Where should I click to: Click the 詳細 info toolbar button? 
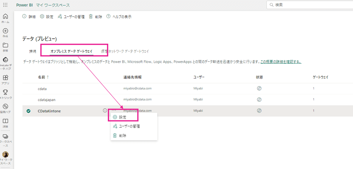point(29,17)
